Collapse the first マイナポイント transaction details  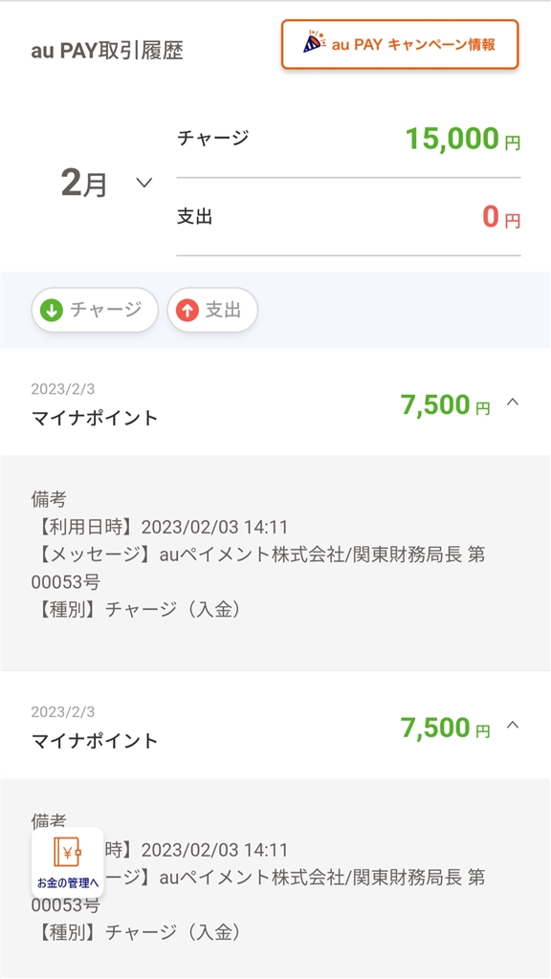513,402
